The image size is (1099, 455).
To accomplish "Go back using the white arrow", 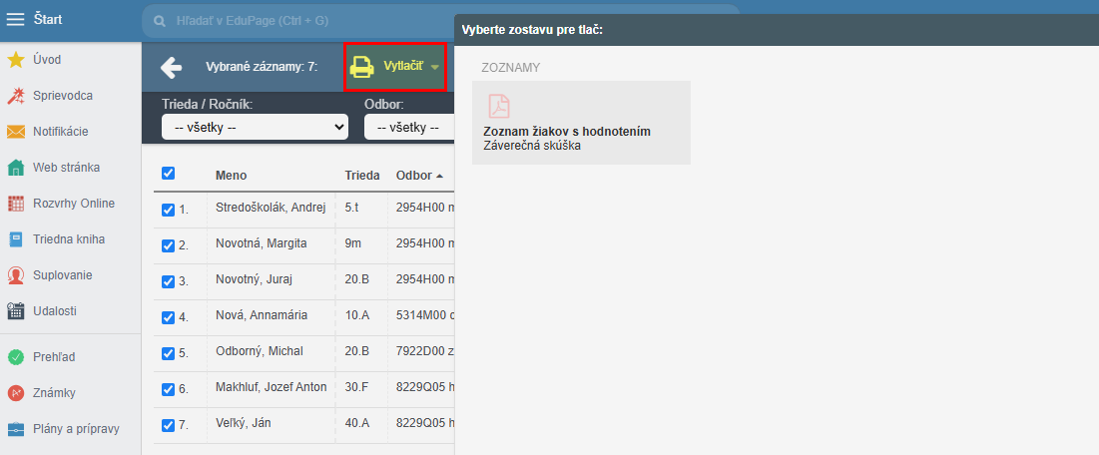I will [x=171, y=67].
